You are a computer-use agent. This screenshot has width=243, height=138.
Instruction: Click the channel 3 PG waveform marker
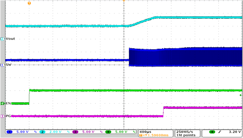click(3, 116)
